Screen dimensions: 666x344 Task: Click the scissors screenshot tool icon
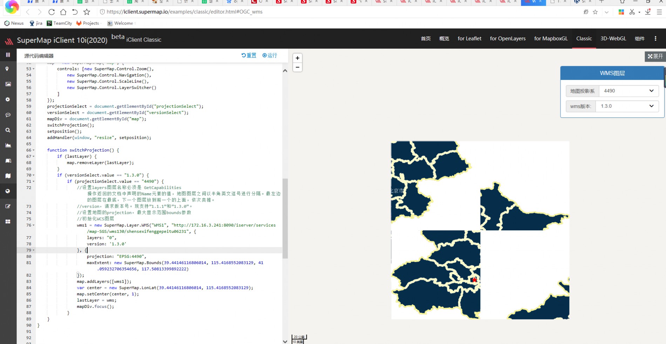click(x=632, y=12)
